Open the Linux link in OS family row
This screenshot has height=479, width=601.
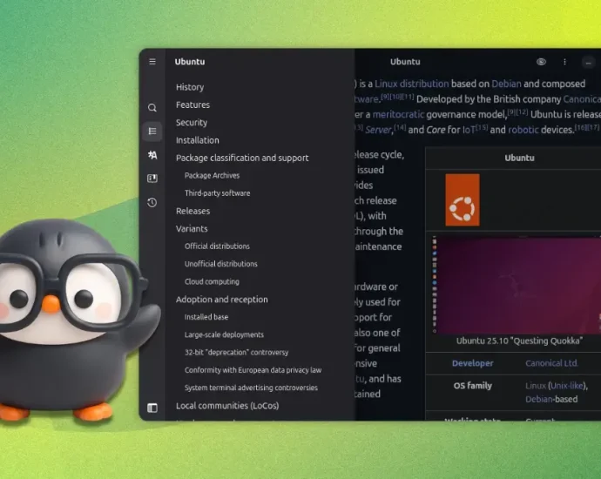point(536,386)
